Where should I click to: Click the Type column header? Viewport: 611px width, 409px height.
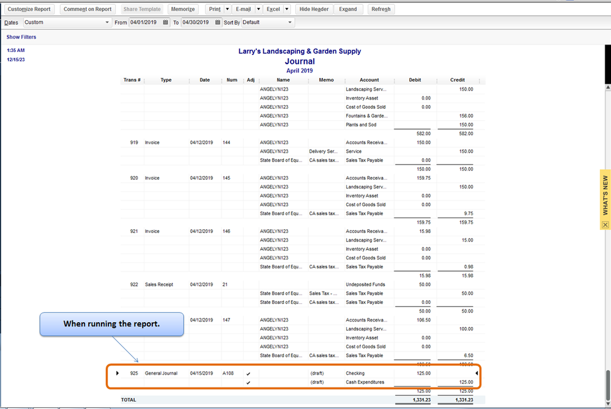click(x=166, y=80)
